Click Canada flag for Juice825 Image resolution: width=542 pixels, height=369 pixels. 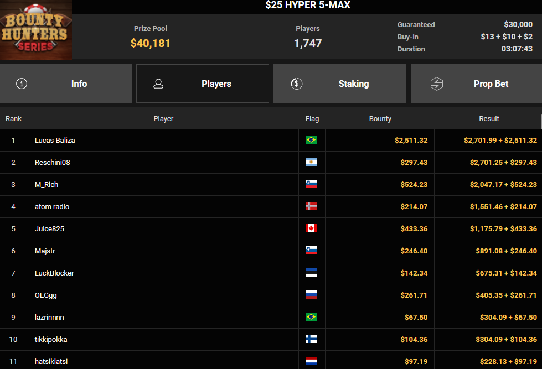click(x=311, y=228)
